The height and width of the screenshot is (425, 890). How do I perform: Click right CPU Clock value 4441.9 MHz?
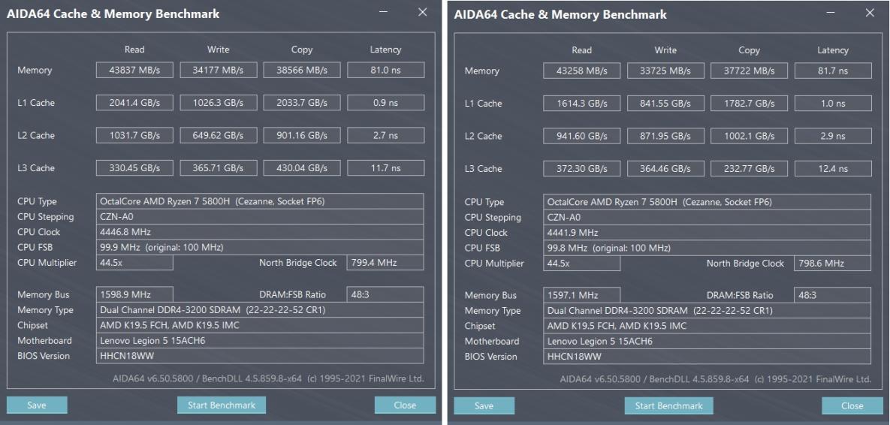click(707, 232)
